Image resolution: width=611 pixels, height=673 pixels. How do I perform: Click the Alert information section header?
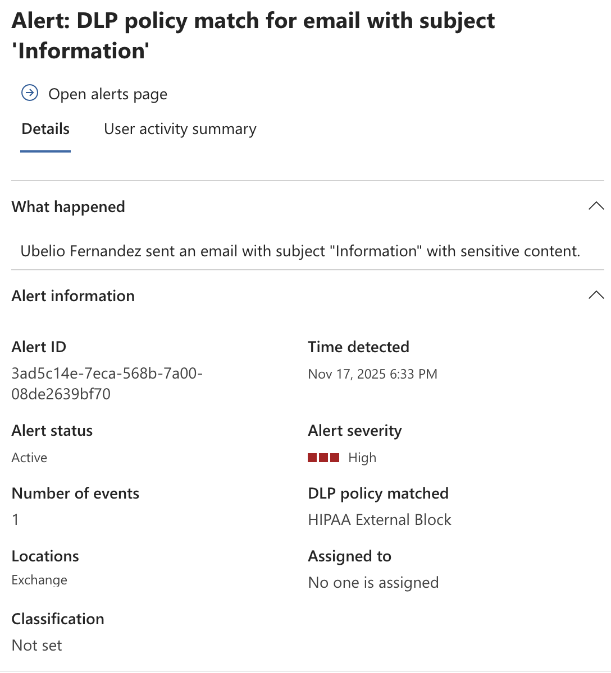73,296
